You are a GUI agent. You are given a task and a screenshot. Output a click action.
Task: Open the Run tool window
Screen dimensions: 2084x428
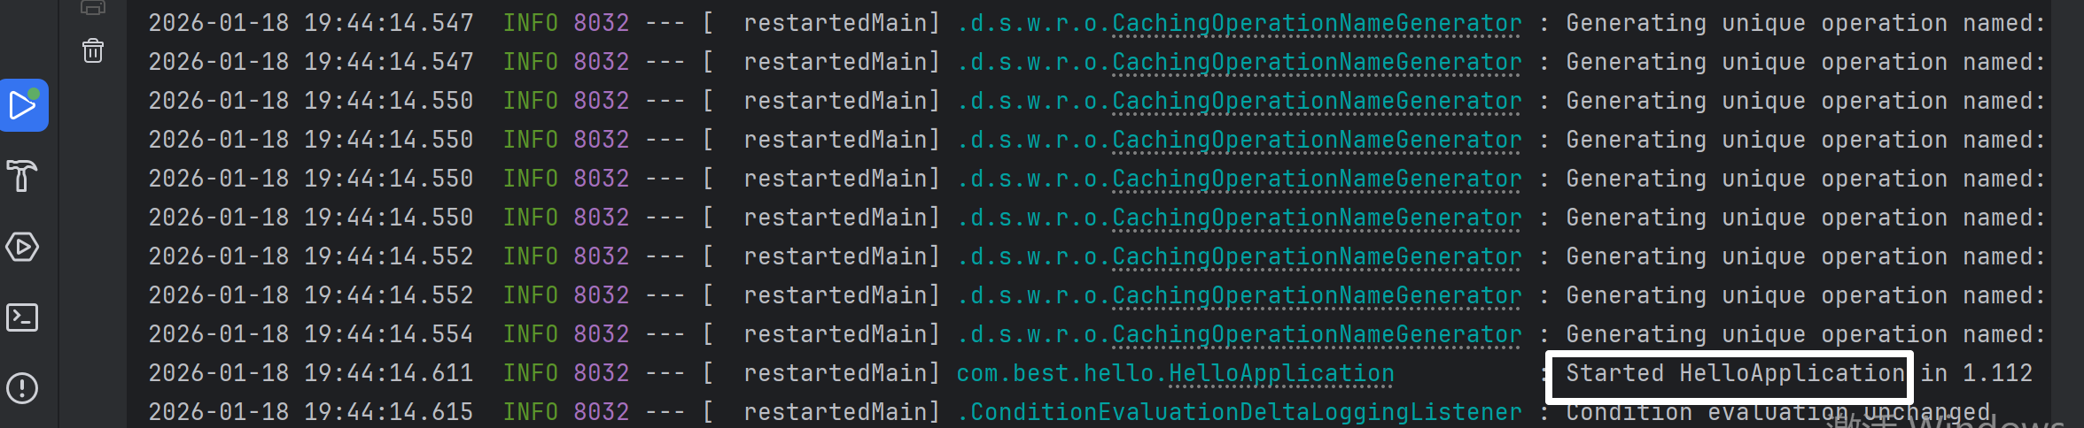point(23,105)
